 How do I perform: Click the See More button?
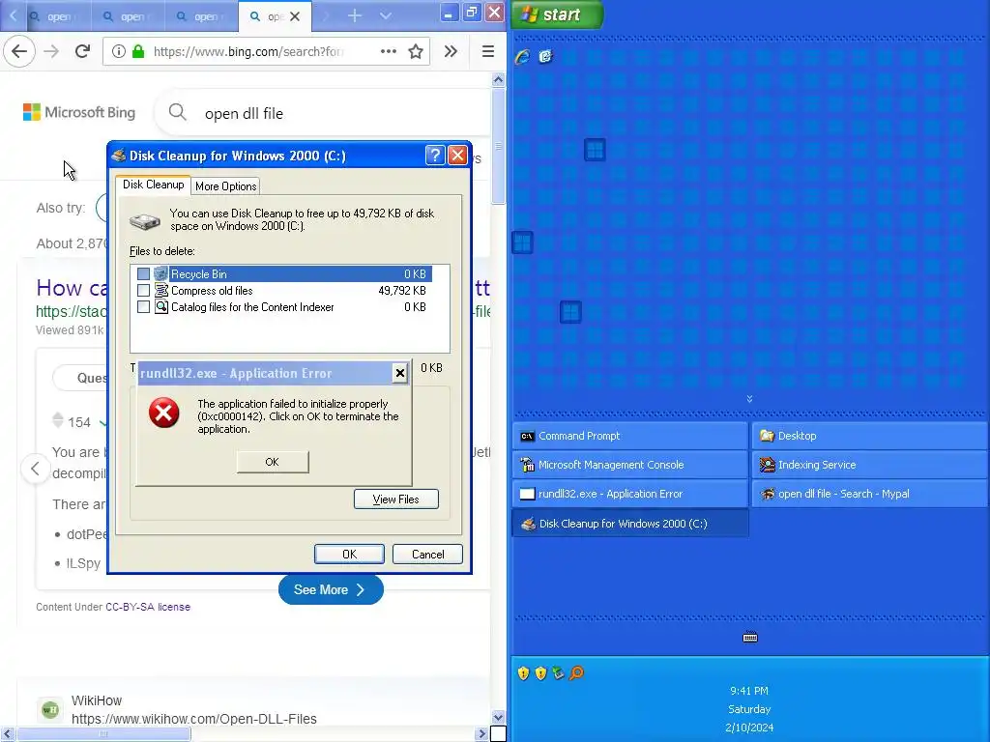pyautogui.click(x=331, y=589)
